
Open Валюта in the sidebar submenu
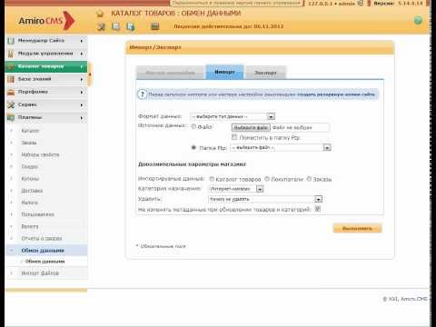tap(30, 226)
